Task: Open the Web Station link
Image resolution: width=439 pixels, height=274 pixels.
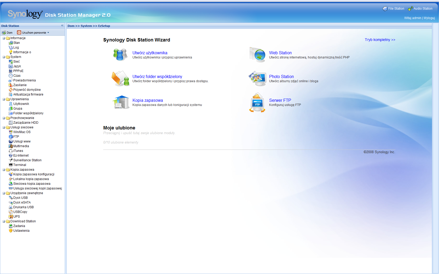Action: pyautogui.click(x=280, y=53)
